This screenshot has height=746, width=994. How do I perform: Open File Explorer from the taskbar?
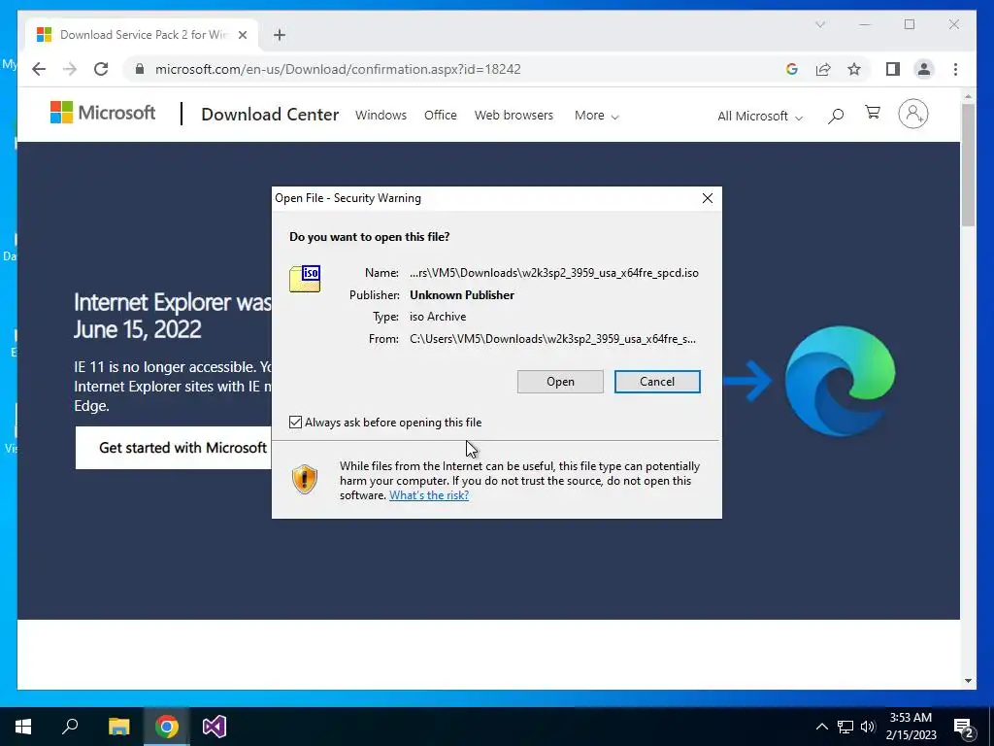click(118, 727)
